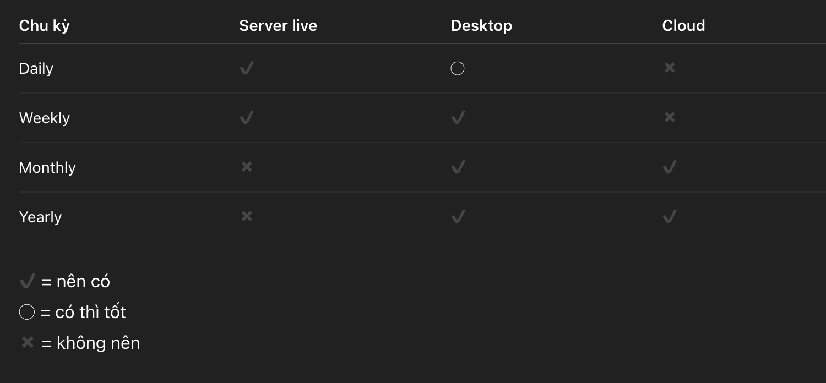Click the Yearly Desktop checkmark

[x=458, y=217]
